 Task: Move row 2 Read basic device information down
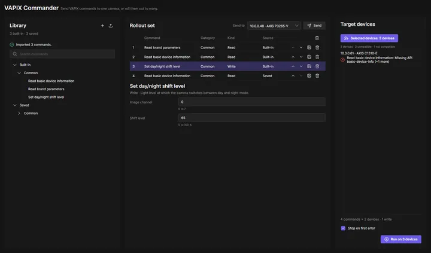[x=301, y=57]
